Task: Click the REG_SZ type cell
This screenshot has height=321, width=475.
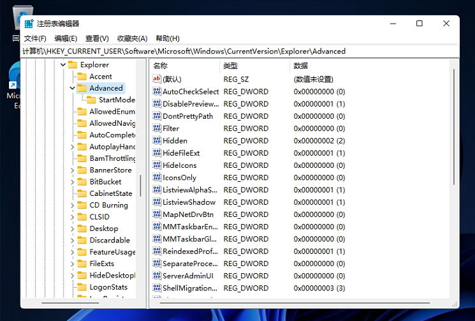Action: coord(236,79)
